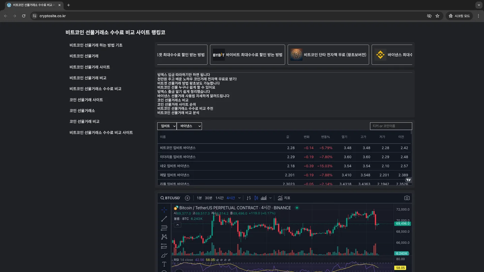
Task: Click the 비트코인 업비트 바이낸스 row
Action: (284, 148)
